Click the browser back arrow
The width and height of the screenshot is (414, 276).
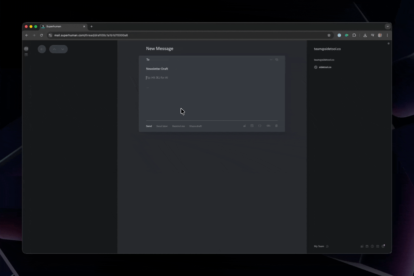click(27, 35)
